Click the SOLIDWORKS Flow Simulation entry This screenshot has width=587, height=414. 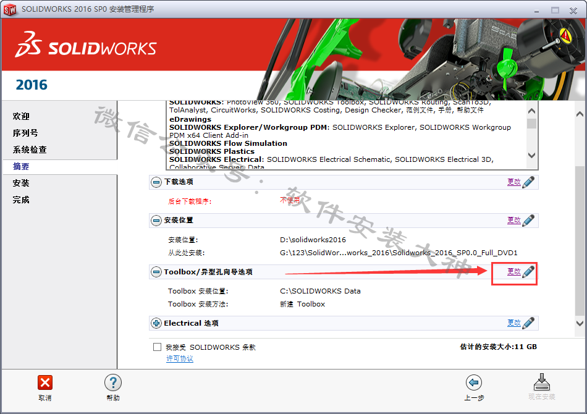pos(229,143)
